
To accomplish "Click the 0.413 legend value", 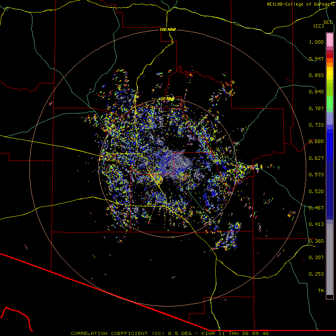I will [316, 224].
